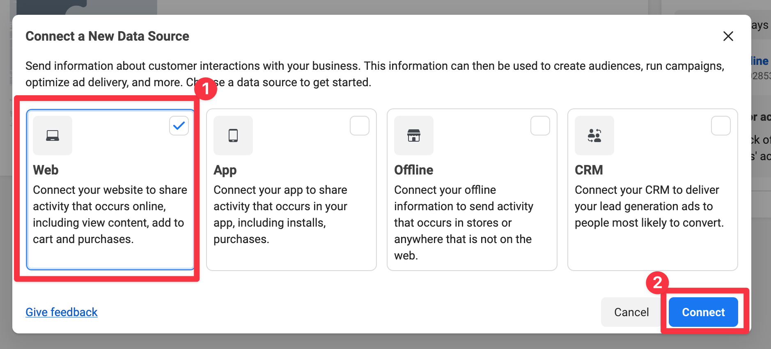Click the Web laptop icon
771x349 pixels.
click(53, 135)
